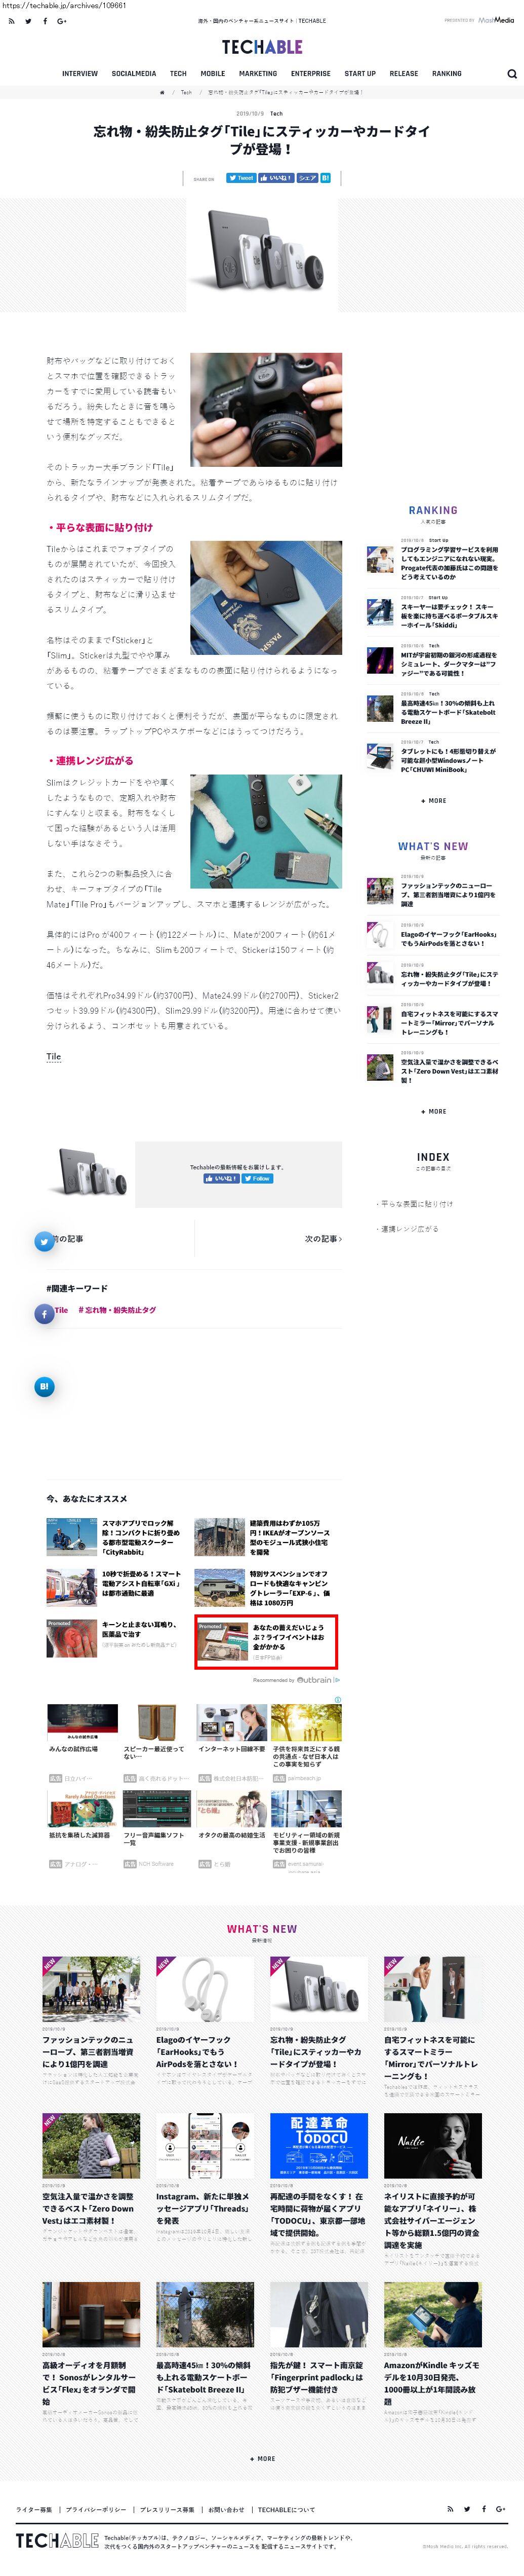Click the RSS feed icon at top left
The height and width of the screenshot is (2576, 524).
[x=11, y=21]
